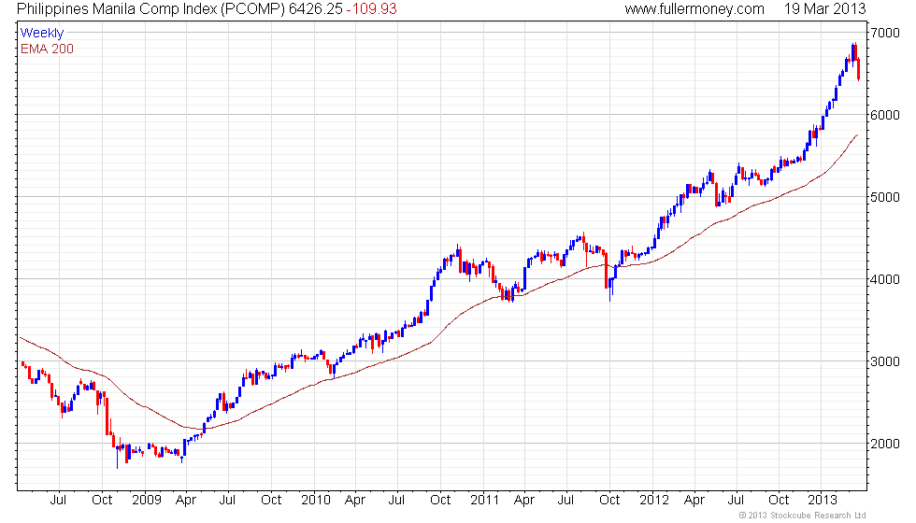Image resolution: width=916 pixels, height=523 pixels.
Task: Click the Stockcube Research Ltd copyright text
Action: [x=802, y=516]
